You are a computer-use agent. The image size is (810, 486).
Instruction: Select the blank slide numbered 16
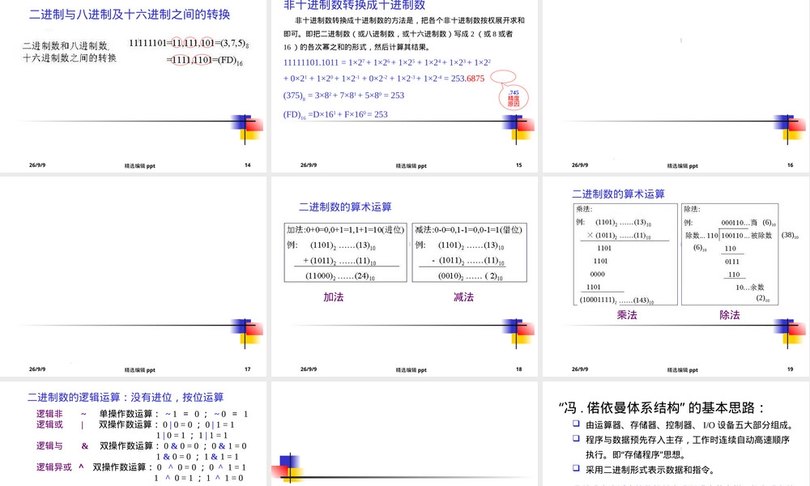click(676, 86)
